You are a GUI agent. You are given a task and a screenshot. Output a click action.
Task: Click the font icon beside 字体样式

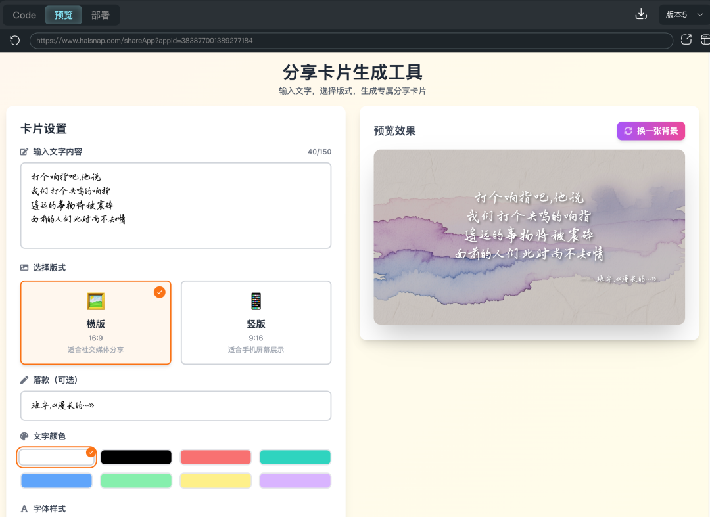(x=24, y=509)
